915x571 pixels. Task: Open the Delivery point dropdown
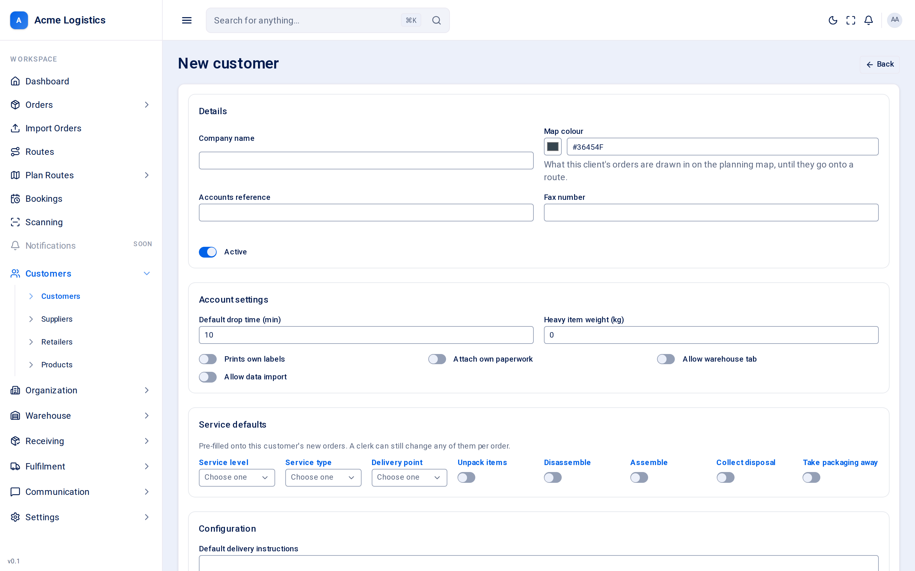[409, 478]
